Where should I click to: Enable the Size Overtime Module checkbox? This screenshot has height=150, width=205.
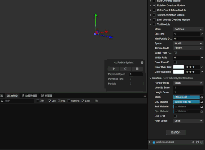coord(154,1)
